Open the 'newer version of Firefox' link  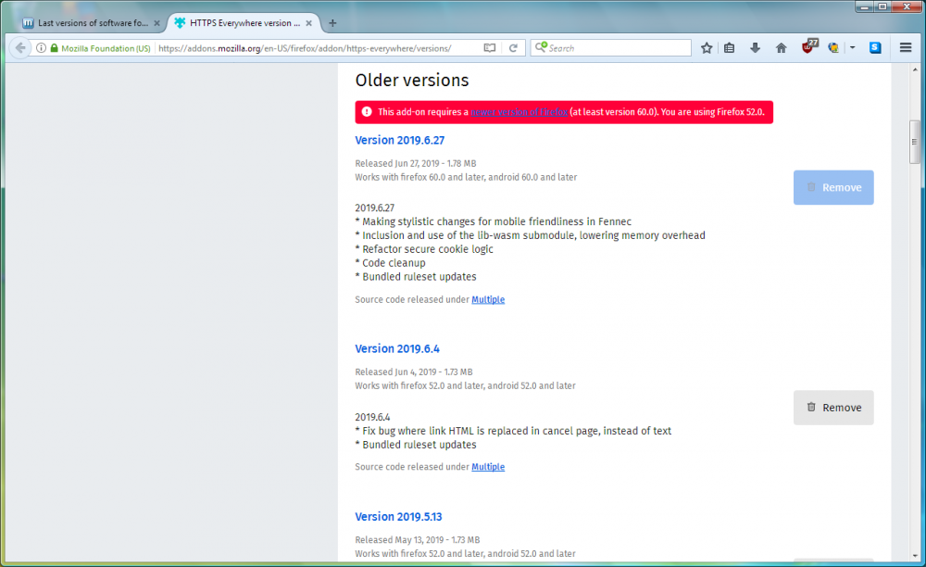[x=519, y=112]
